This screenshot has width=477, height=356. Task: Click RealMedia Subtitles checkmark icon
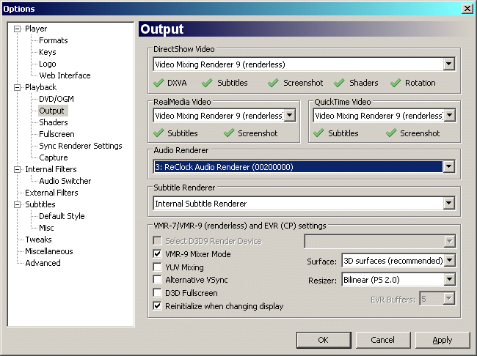coord(159,133)
